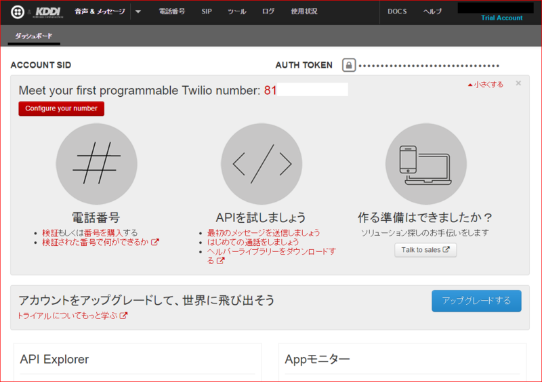Open 最初のメッセージを送信しましょう link

[264, 233]
